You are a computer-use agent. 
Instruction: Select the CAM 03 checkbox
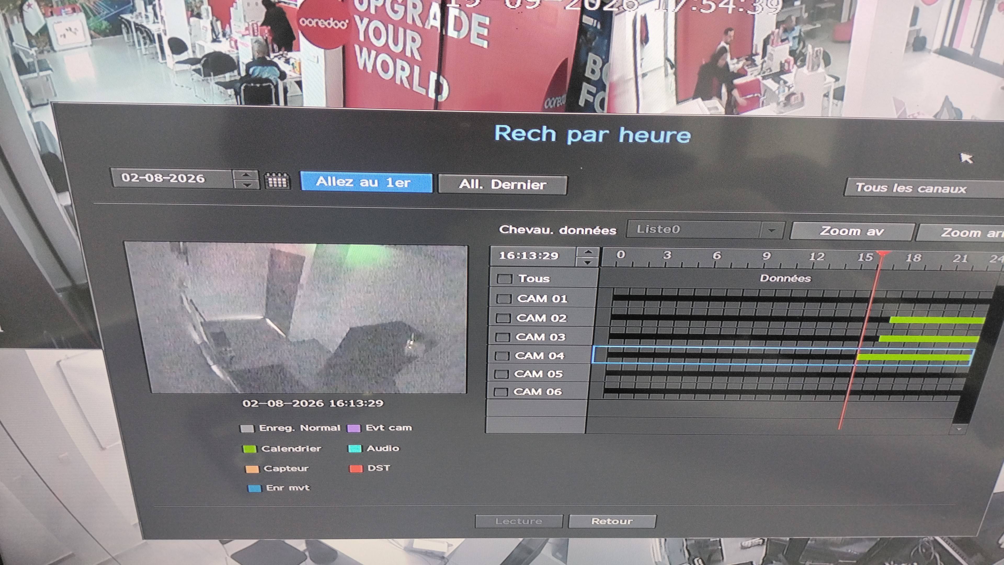tap(502, 337)
